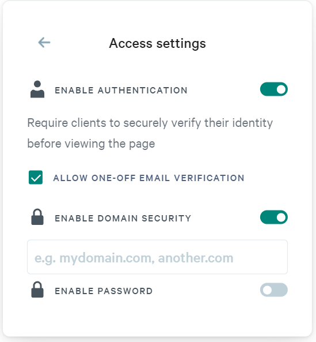Click the grey knob of the password switch
Viewport: 316px width, 342px height.
(267, 290)
